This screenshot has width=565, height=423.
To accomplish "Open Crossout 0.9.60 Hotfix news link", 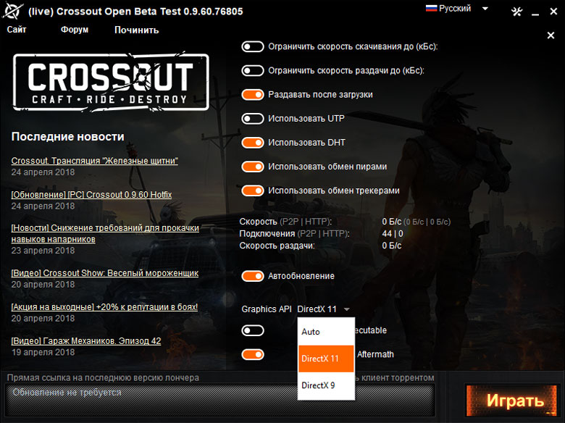I will coord(91,195).
